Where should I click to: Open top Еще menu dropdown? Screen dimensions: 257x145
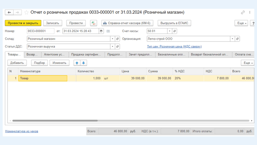tap(241, 23)
